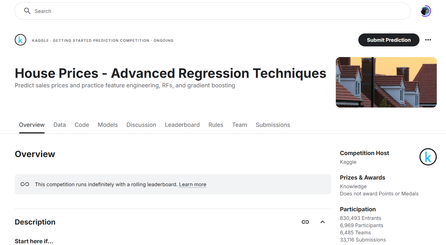Click the 'Knowledge' prize text
446x245 pixels.
(353, 186)
